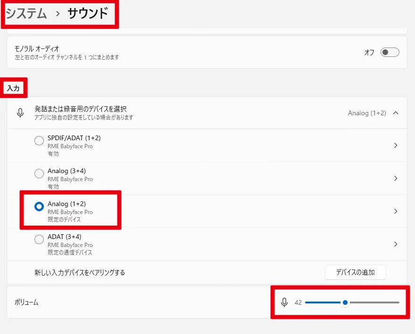Mute input via microphone icon by volume

click(x=284, y=302)
